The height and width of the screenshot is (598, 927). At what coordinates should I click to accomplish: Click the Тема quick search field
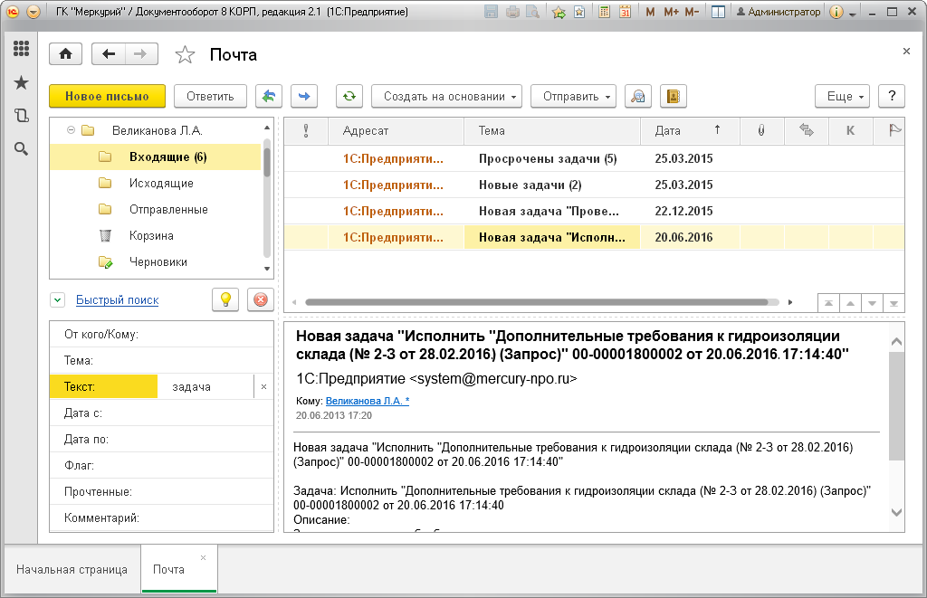(x=162, y=360)
